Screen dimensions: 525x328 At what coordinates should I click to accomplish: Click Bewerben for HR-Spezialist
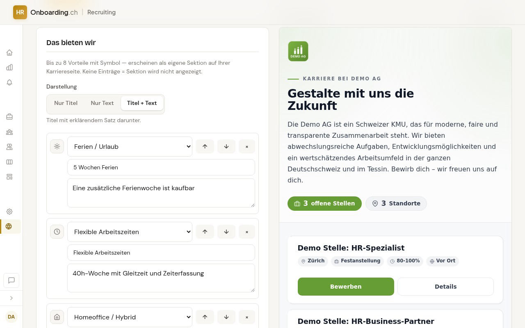[x=346, y=287]
